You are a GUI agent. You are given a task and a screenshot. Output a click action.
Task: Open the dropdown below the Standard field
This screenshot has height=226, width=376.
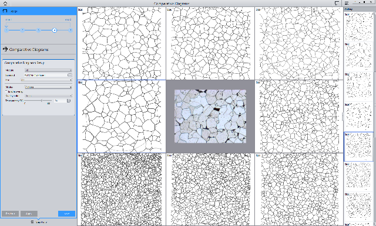46,80
